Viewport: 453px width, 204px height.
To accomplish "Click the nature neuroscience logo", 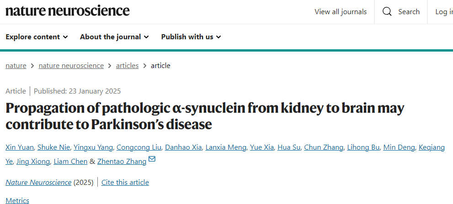I will pyautogui.click(x=68, y=11).
